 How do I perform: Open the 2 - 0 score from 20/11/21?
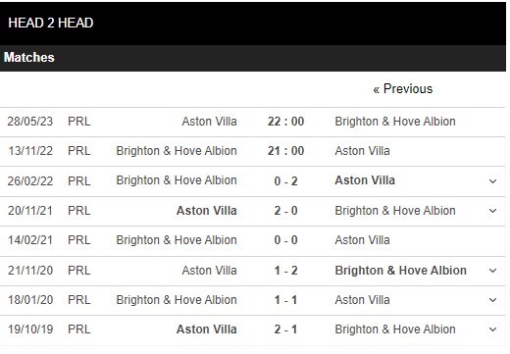tap(285, 211)
